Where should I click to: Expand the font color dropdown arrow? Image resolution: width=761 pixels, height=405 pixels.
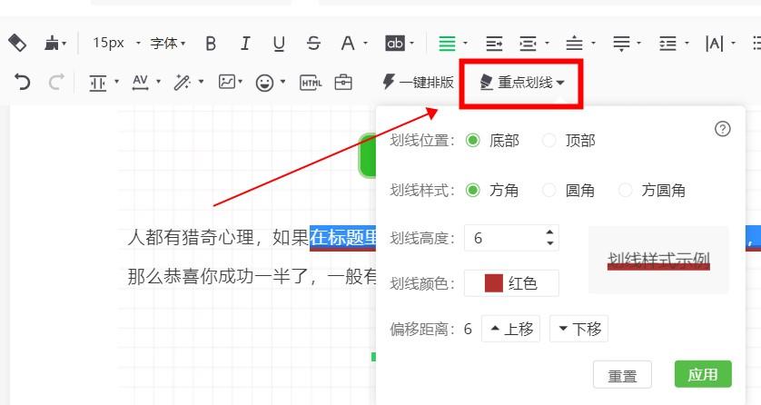point(365,44)
